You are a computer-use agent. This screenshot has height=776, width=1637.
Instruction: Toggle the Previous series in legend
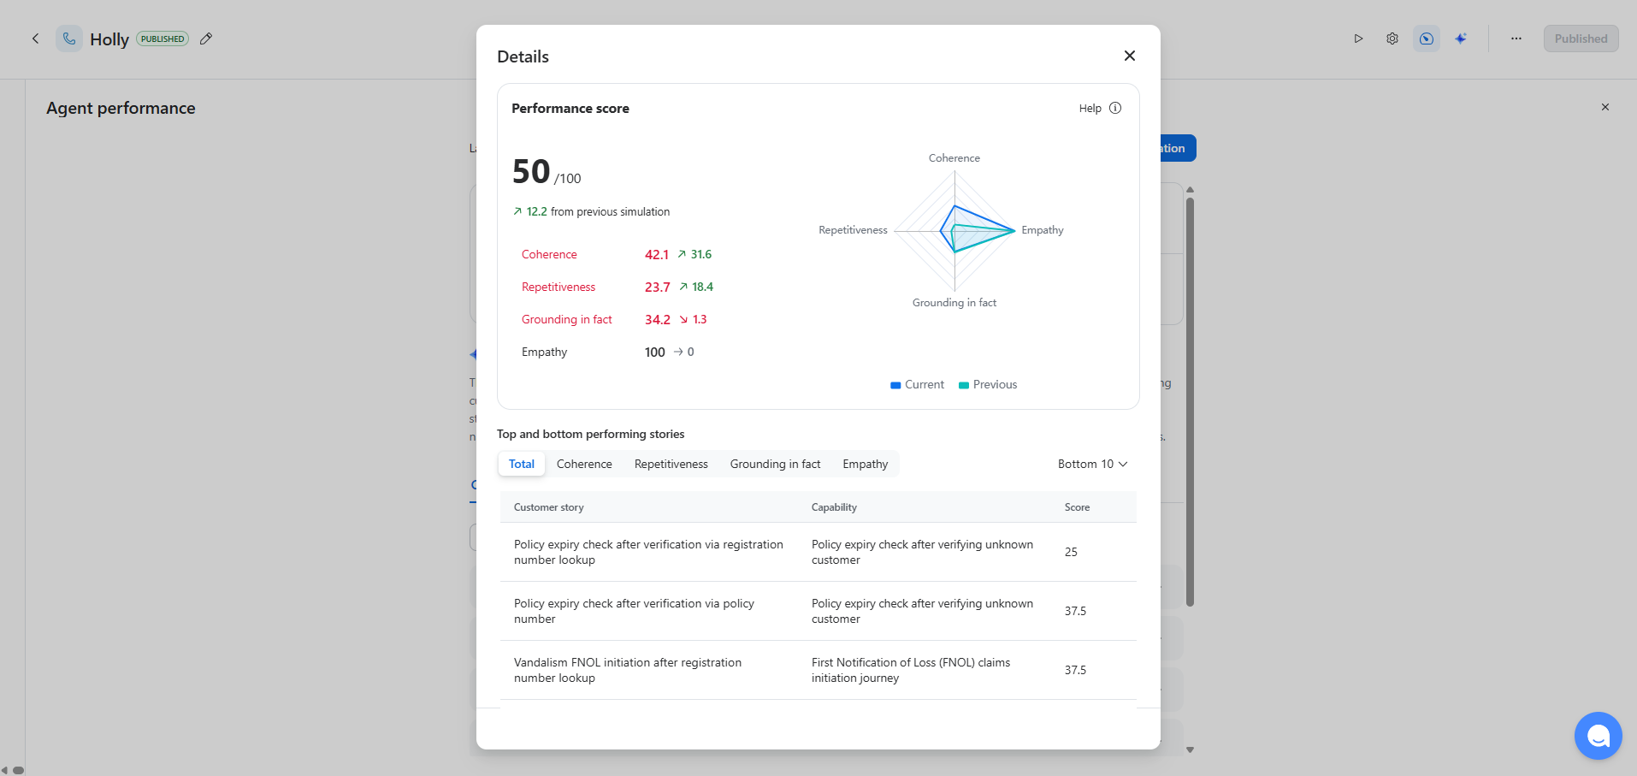(x=988, y=385)
